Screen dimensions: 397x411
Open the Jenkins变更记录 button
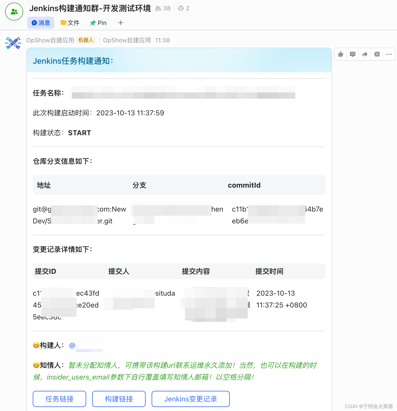point(191,399)
